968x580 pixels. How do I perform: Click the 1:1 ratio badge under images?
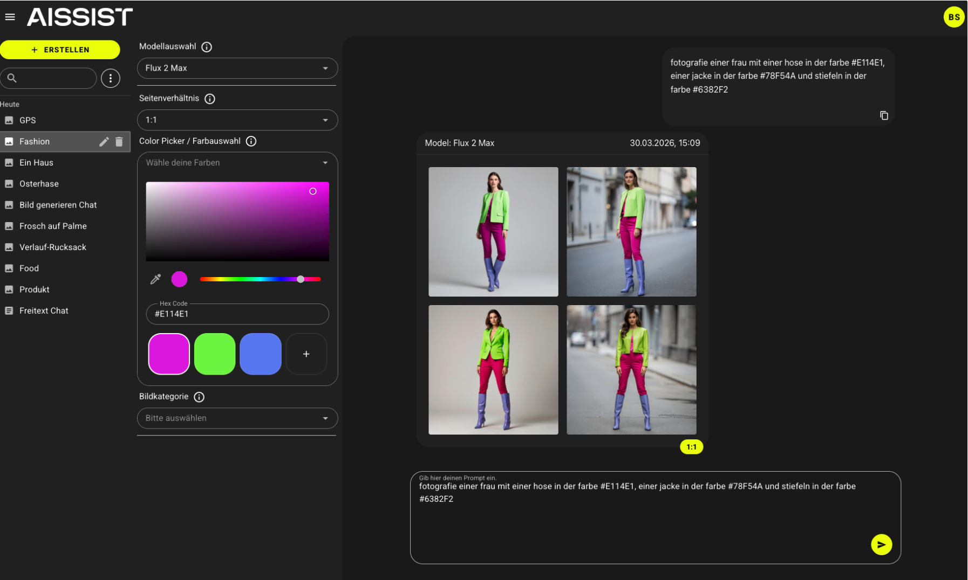[691, 447]
